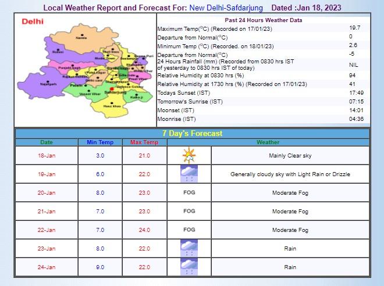The height and width of the screenshot is (286, 384).
Task: Click the Max Temp column header
Action: pyautogui.click(x=144, y=142)
